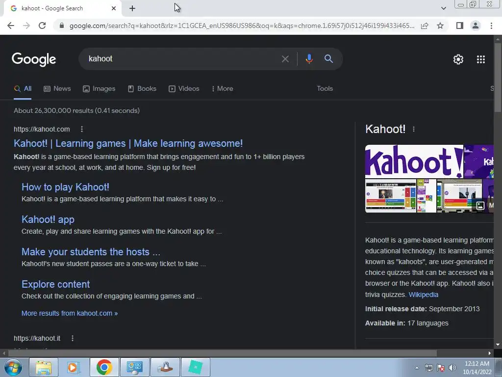Viewport: 502px width, 377px height.
Task: Open taskbar clock and date
Action: tap(477, 368)
